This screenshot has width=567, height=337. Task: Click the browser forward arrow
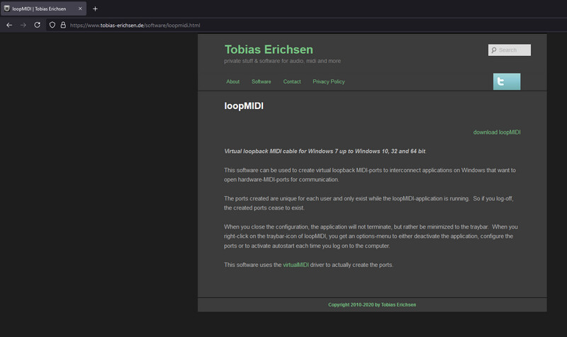tap(23, 25)
